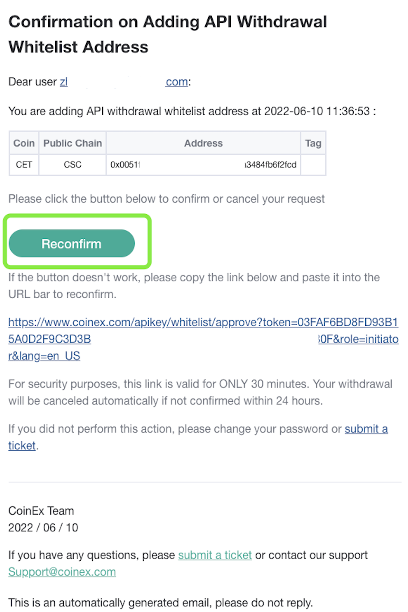Screen dimensions: 408x612
Task: Click the Coin column header
Action: 24,143
